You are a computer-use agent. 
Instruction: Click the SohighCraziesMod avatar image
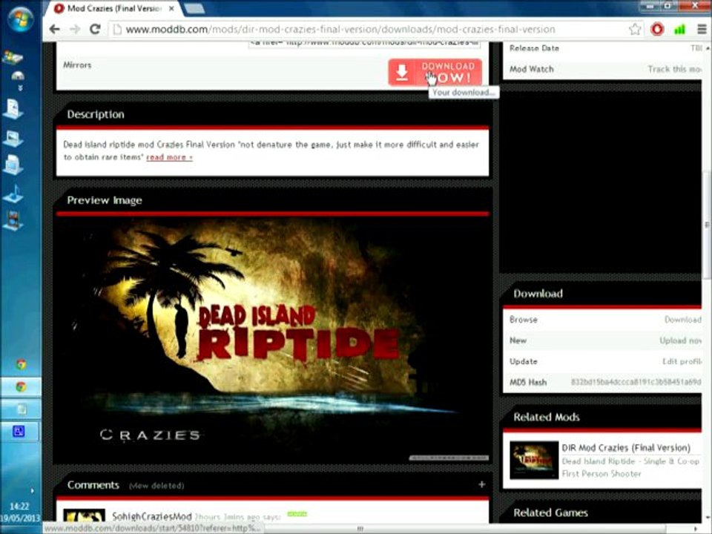click(x=85, y=515)
